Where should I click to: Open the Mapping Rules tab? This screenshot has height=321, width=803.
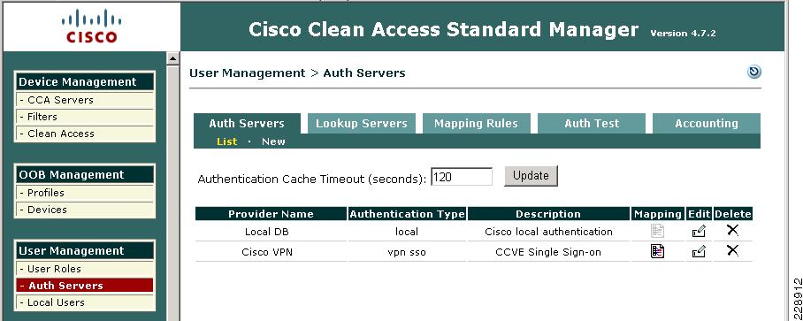click(476, 124)
